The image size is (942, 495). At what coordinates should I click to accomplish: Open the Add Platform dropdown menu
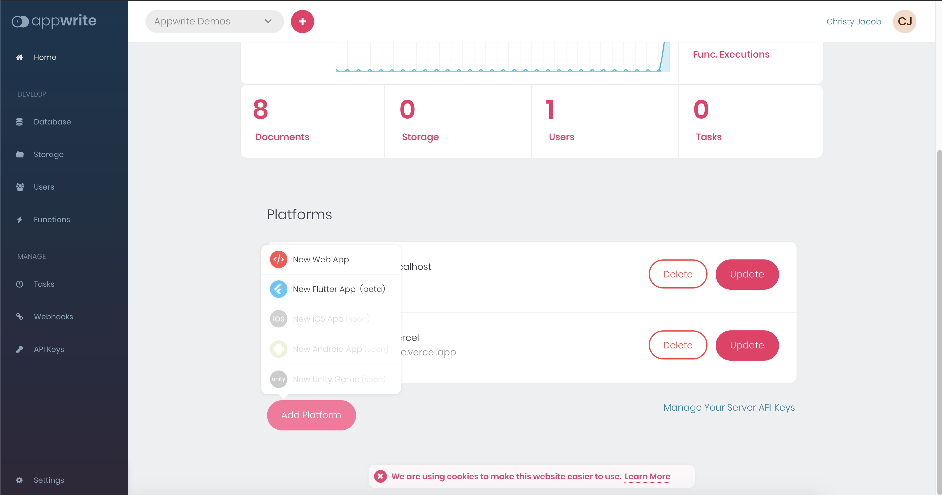tap(311, 415)
